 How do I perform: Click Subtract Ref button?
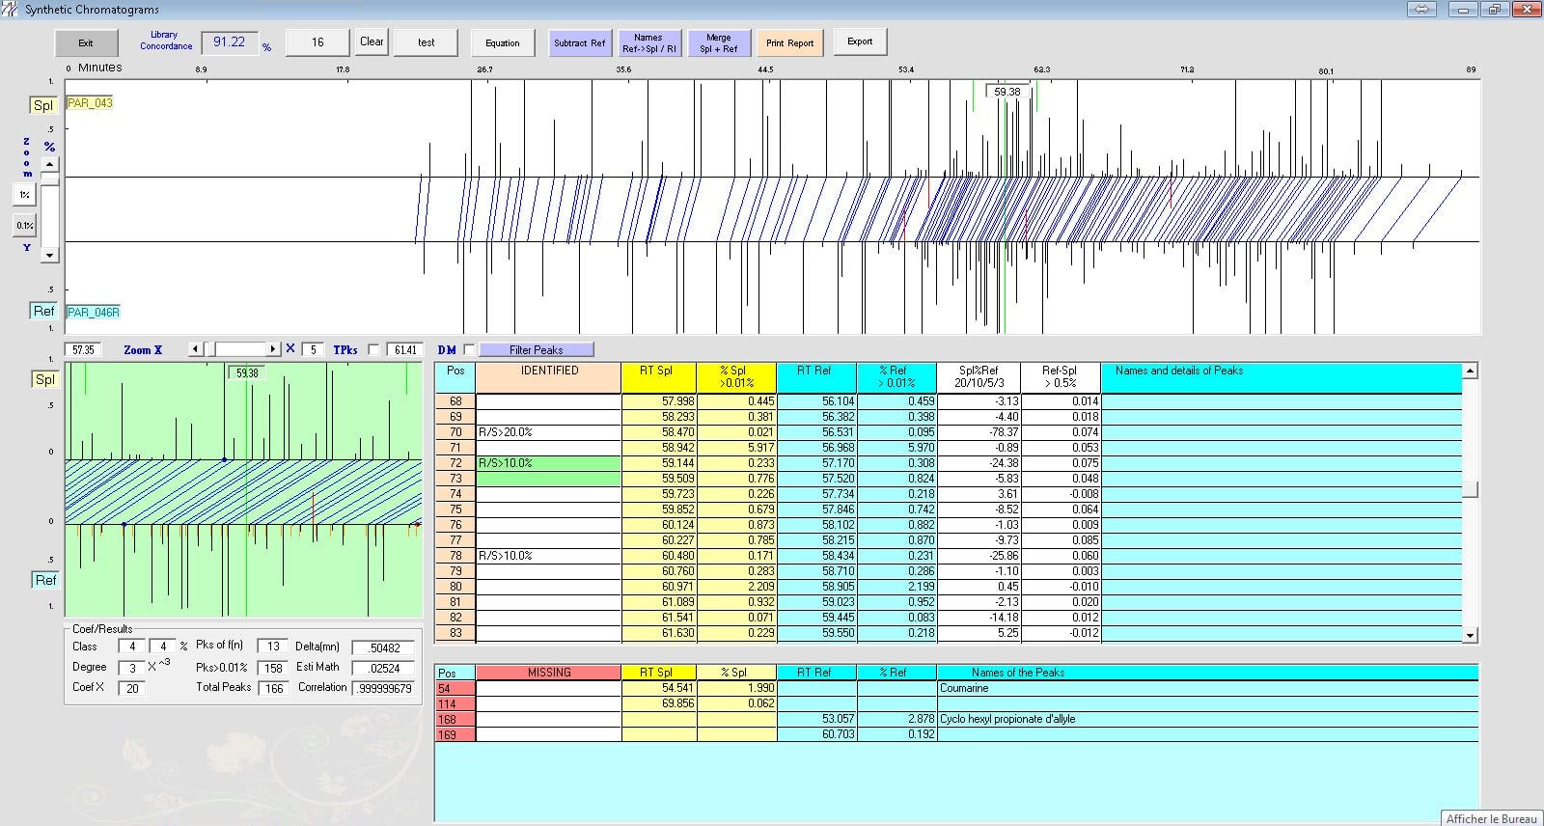tap(579, 42)
